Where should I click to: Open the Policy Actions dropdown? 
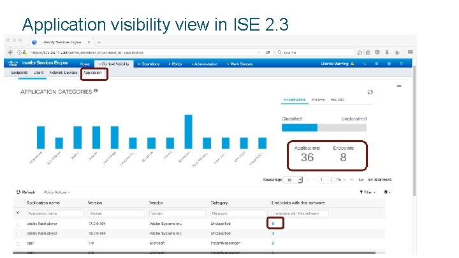57,192
